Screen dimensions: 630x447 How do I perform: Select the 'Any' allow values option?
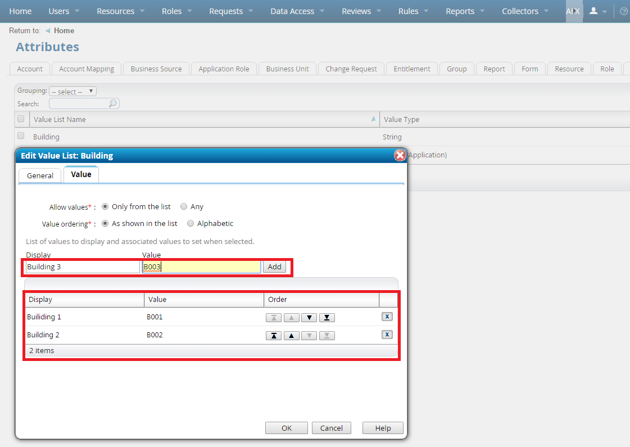[x=184, y=206]
